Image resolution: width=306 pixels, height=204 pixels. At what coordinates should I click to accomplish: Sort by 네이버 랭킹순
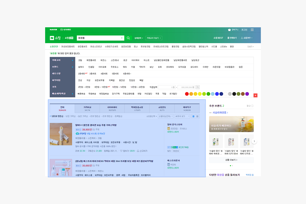pyautogui.click(x=57, y=116)
